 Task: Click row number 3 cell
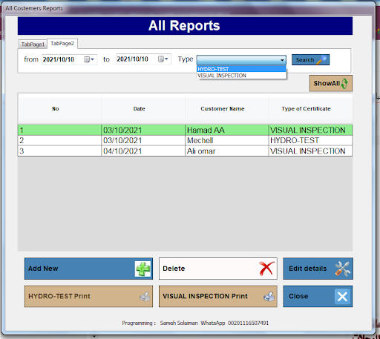tap(59, 151)
